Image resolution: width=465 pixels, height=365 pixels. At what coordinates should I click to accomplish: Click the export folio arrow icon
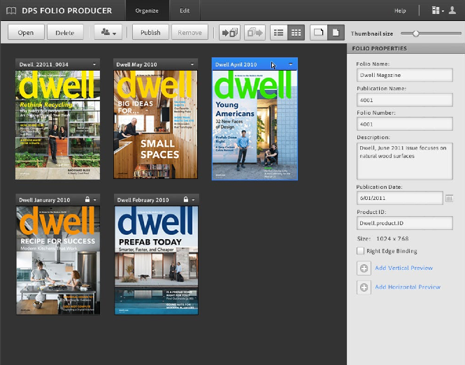point(255,32)
